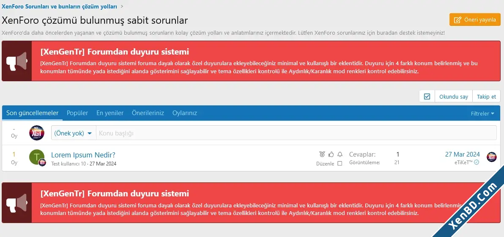Screen dimensions: 504x237
Task: Click page heading XenForo çözümü bulunmuş sabit sorunlar
Action: pyautogui.click(x=95, y=20)
